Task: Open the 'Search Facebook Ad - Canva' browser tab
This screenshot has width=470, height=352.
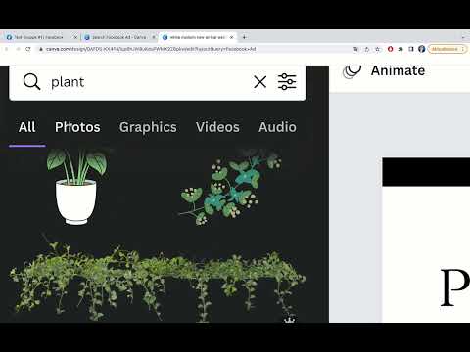Action: [x=118, y=37]
